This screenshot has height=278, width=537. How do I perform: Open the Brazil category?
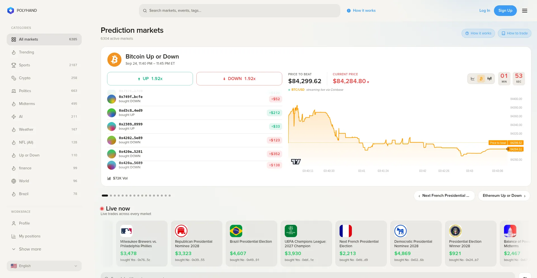[44, 194]
